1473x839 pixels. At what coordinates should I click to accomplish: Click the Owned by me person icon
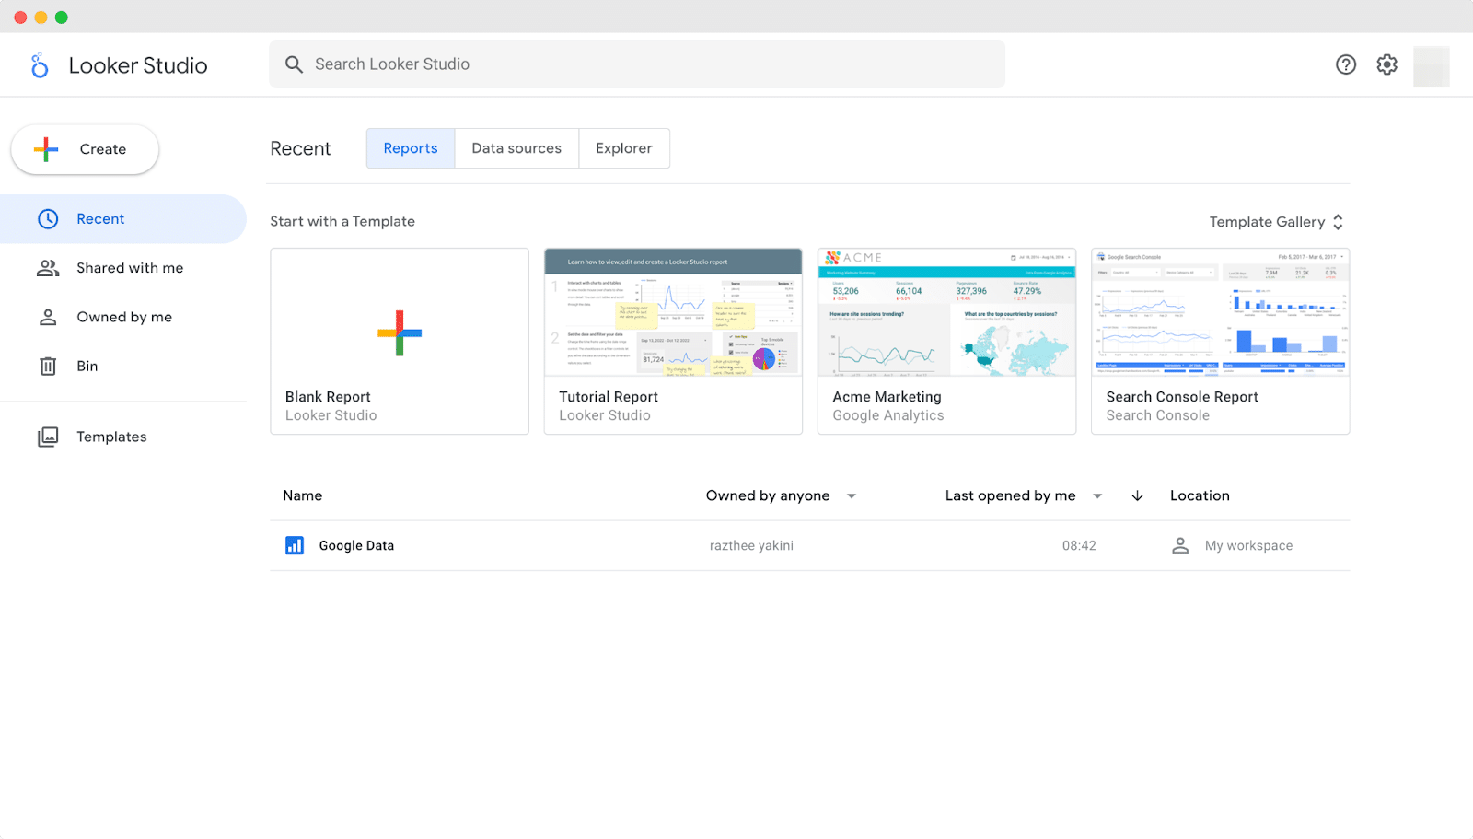click(x=48, y=317)
